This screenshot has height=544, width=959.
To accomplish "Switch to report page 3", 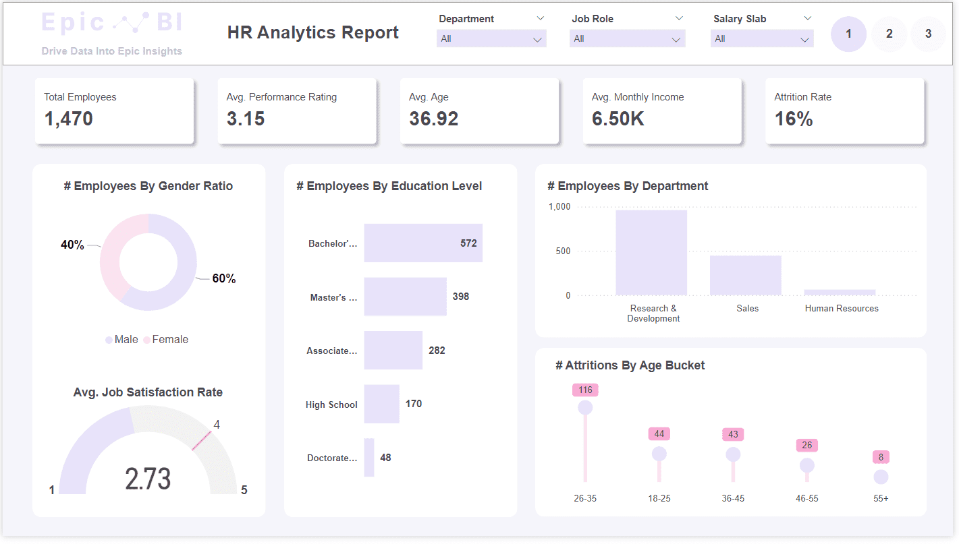I will pos(928,34).
